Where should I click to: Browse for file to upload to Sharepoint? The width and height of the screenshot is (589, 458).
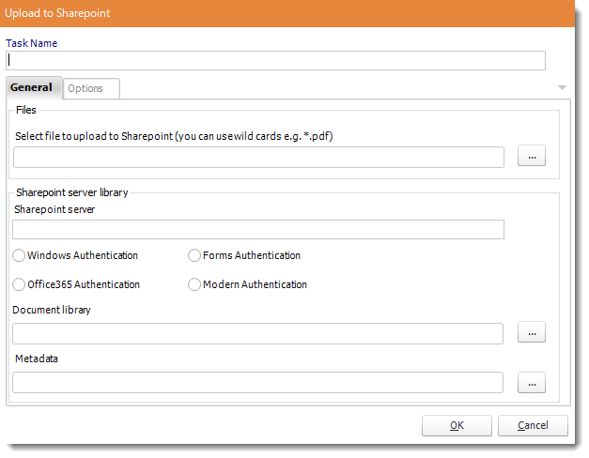point(532,156)
